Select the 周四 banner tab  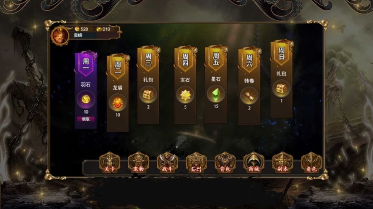185,59
